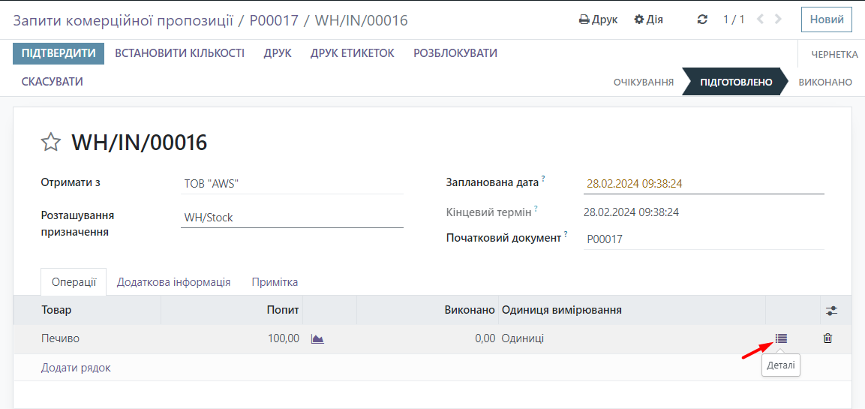Open the Друк print dropdown at top
This screenshot has height=409, width=865.
pos(598,20)
